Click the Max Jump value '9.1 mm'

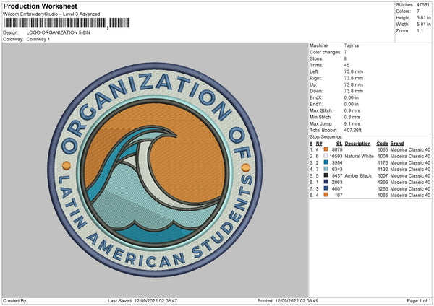click(352, 123)
